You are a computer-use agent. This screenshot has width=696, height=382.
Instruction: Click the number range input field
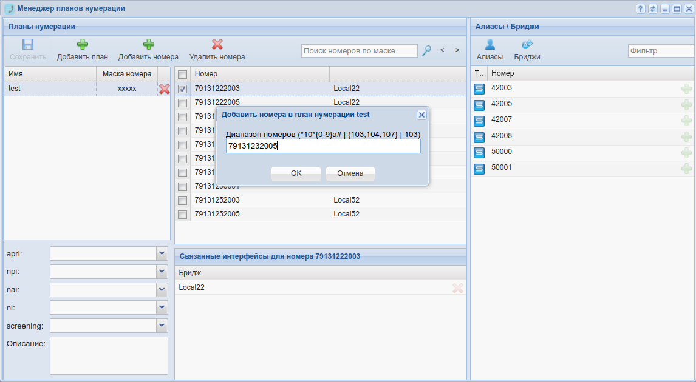tap(323, 146)
